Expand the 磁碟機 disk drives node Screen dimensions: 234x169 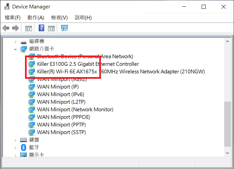click(x=16, y=41)
